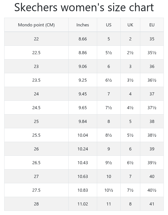This screenshot has width=168, height=215.
Task: Select the 8.66 inches cell
Action: coord(83,39)
